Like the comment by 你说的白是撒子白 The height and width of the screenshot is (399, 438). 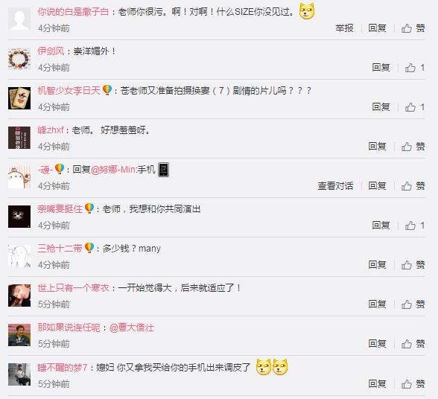tap(413, 28)
